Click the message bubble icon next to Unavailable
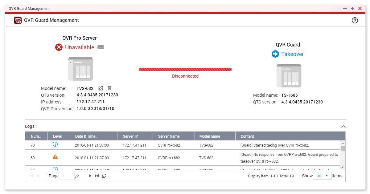Viewport: 370px width, 194px height. click(x=101, y=47)
